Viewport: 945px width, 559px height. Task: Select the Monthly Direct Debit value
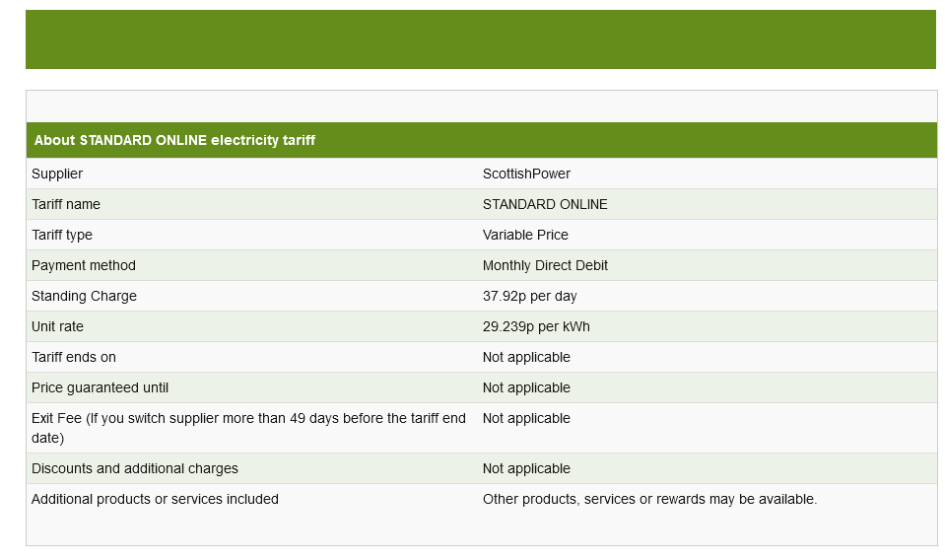(545, 265)
